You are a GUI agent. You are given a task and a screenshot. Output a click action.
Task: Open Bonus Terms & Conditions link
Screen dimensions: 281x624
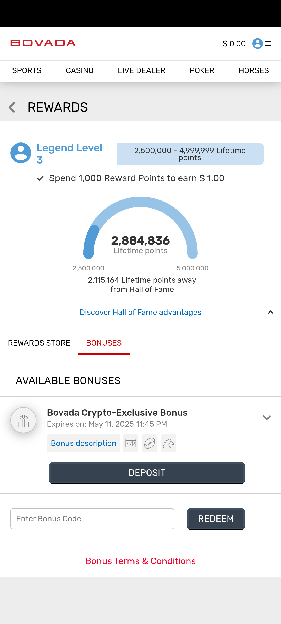coord(140,561)
